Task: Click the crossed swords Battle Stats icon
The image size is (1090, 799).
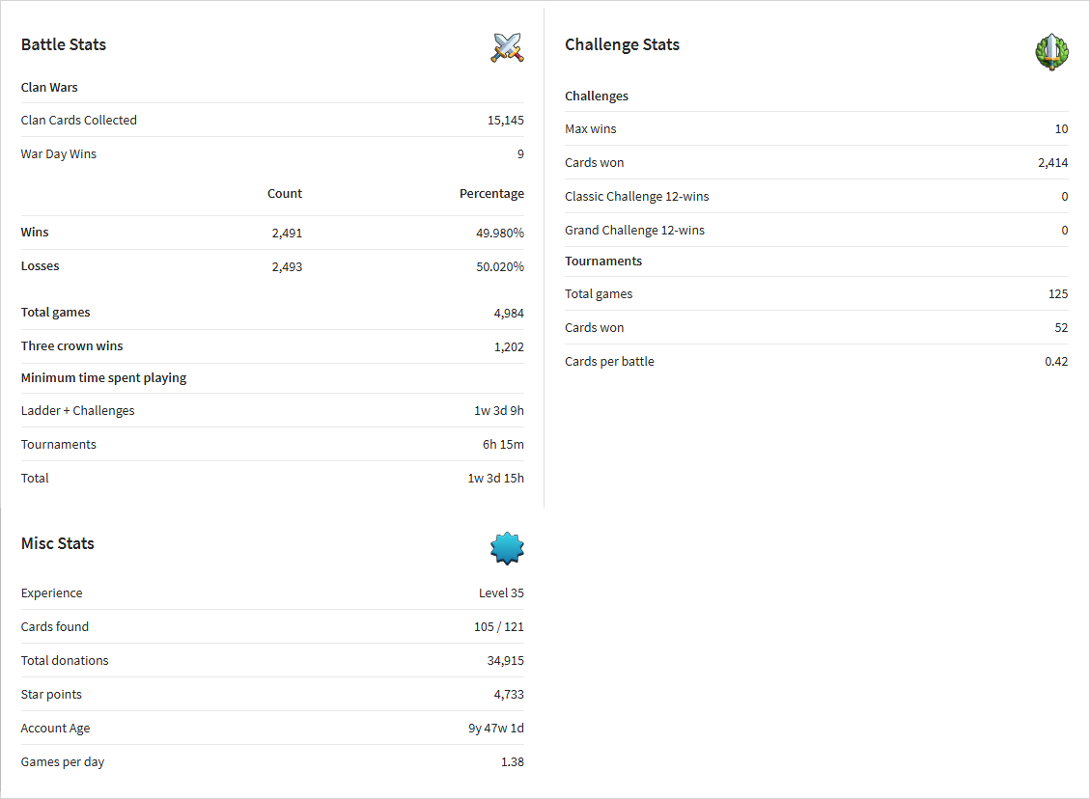Action: point(508,48)
